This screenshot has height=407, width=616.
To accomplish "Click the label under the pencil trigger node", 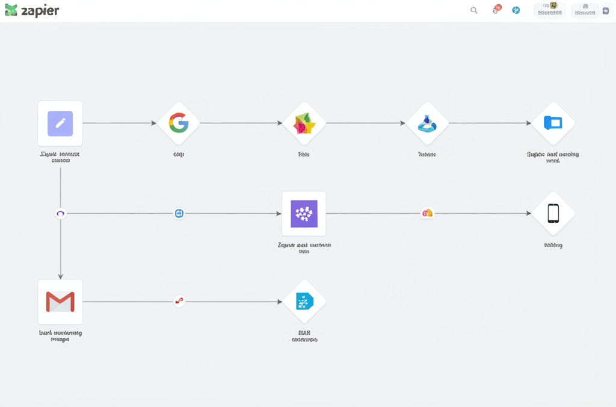I will coord(60,157).
